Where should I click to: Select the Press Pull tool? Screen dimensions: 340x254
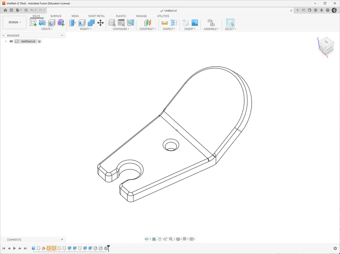[72, 23]
